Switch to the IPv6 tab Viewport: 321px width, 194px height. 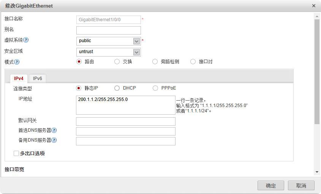(x=37, y=79)
